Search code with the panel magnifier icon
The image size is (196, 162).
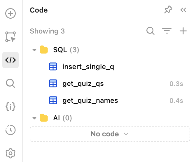150,31
